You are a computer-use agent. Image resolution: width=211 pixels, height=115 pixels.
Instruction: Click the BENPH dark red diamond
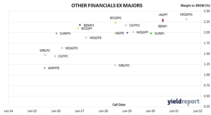click(x=80, y=25)
